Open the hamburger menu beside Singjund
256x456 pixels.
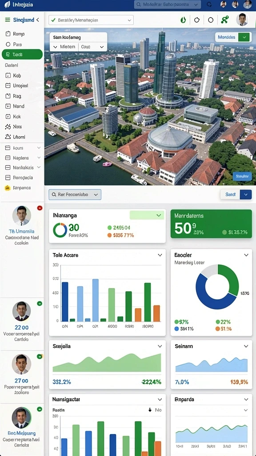point(8,20)
